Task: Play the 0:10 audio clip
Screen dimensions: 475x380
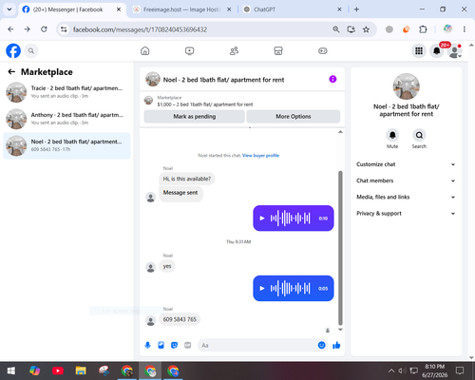Action: (262, 218)
